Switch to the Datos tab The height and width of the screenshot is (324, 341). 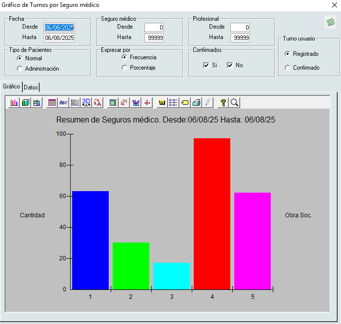tap(31, 87)
